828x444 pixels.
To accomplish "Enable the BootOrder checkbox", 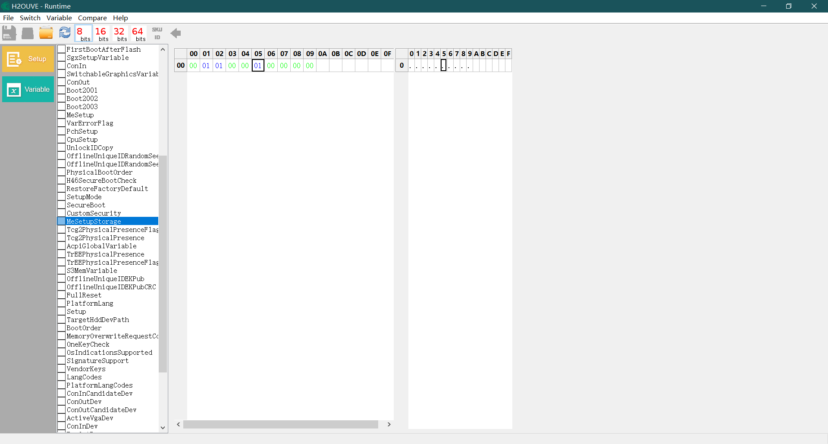I will [x=62, y=328].
